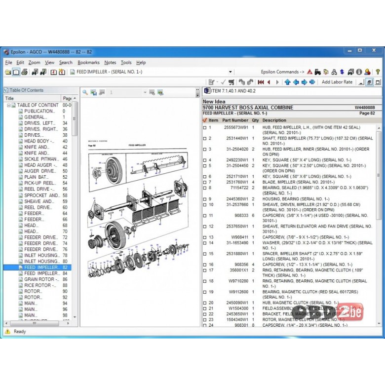
Task: Click the add bookmark book icon with star
Action: (x=62, y=72)
